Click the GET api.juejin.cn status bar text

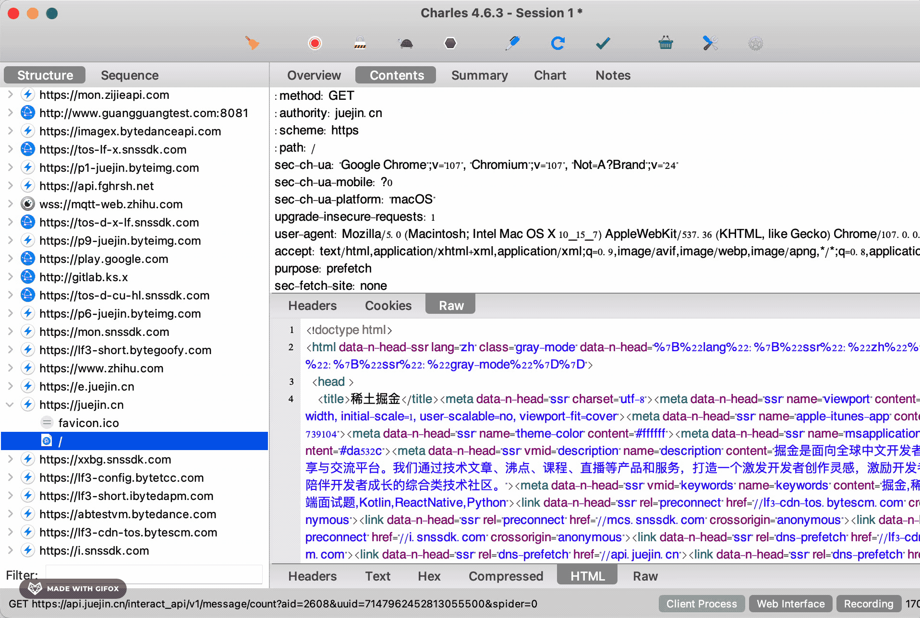[x=273, y=604]
